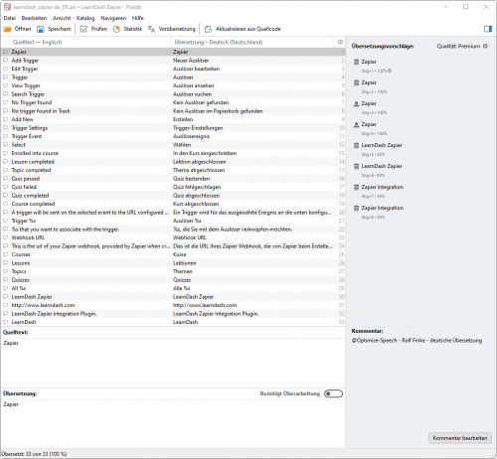Toggle Benötigt Überarbeitung switch
The height and width of the screenshot is (459, 497).
[x=333, y=393]
